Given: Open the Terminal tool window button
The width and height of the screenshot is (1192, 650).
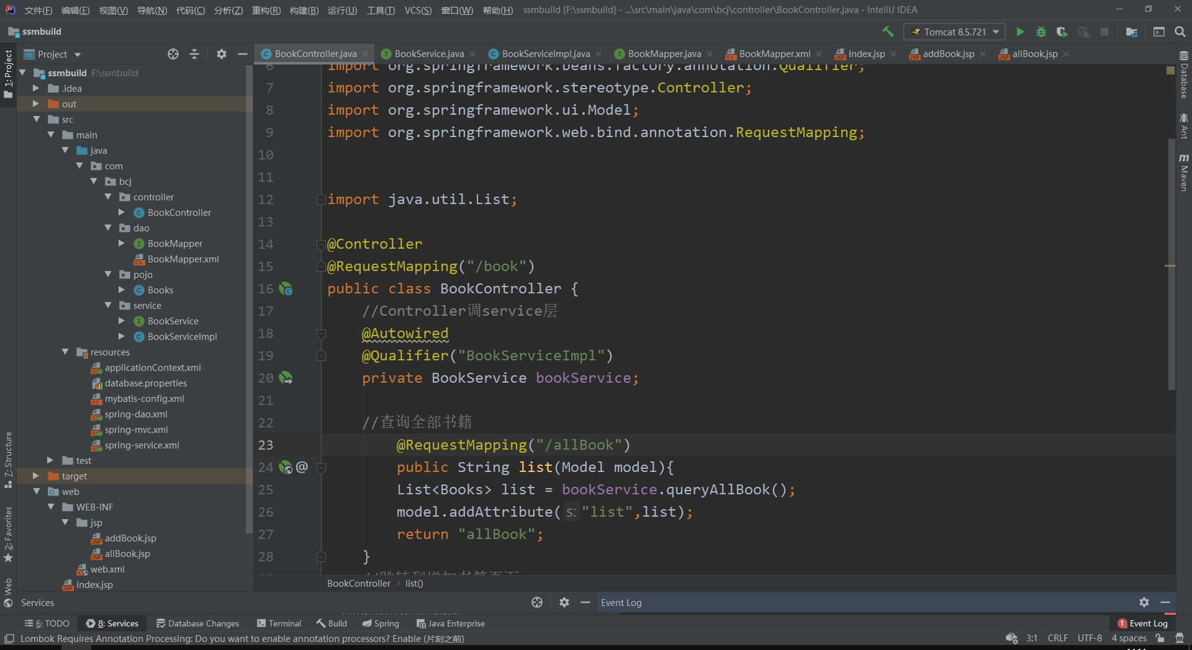Looking at the screenshot, I should point(279,623).
